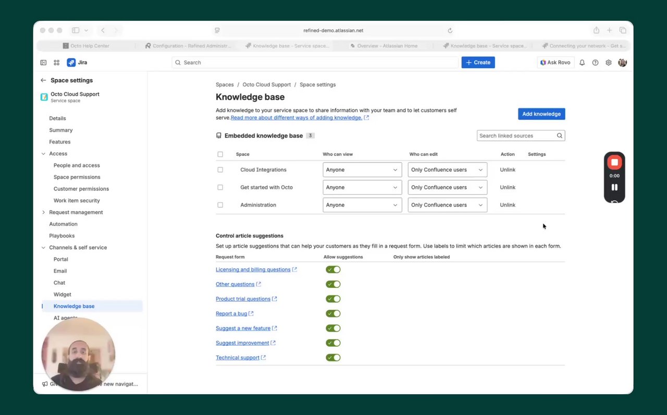Click the Ask Rovo button
Image resolution: width=667 pixels, height=415 pixels.
coord(555,62)
